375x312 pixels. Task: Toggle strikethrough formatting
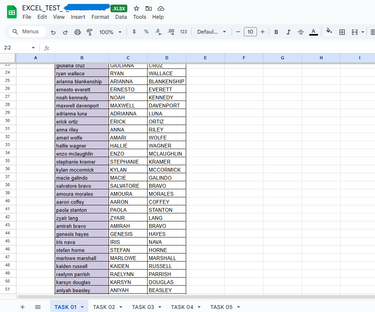tap(301, 32)
